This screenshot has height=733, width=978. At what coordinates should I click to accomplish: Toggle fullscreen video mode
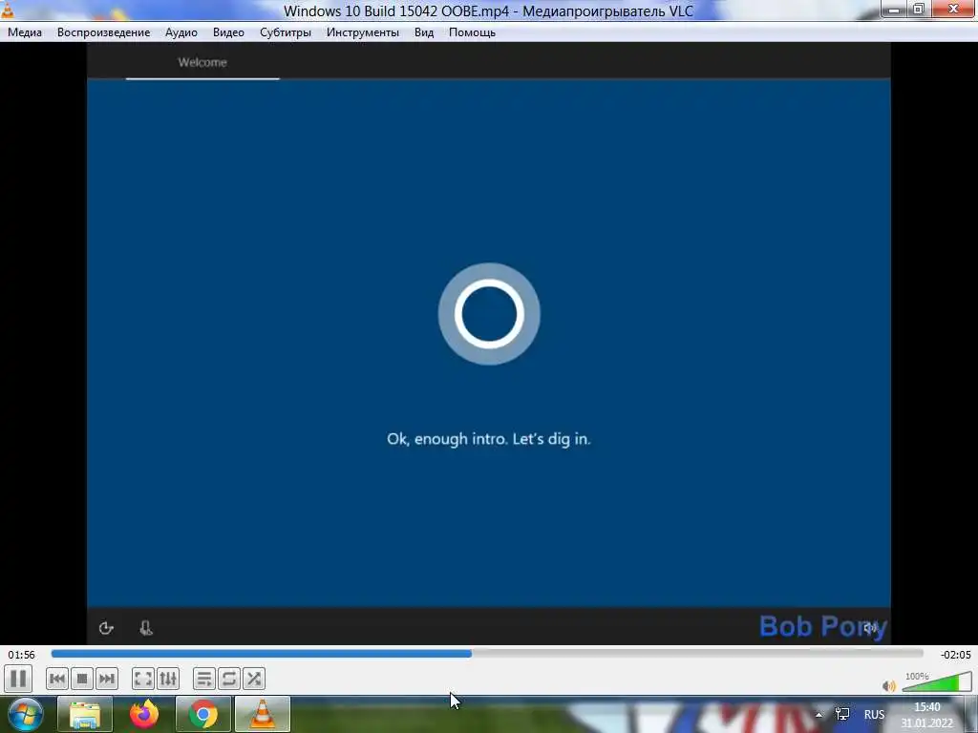click(x=143, y=679)
